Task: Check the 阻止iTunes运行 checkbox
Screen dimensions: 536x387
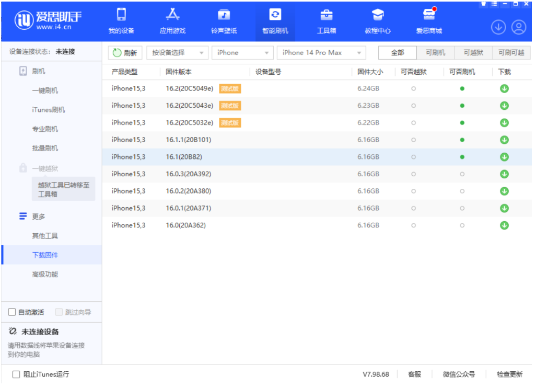Action: pyautogui.click(x=16, y=374)
